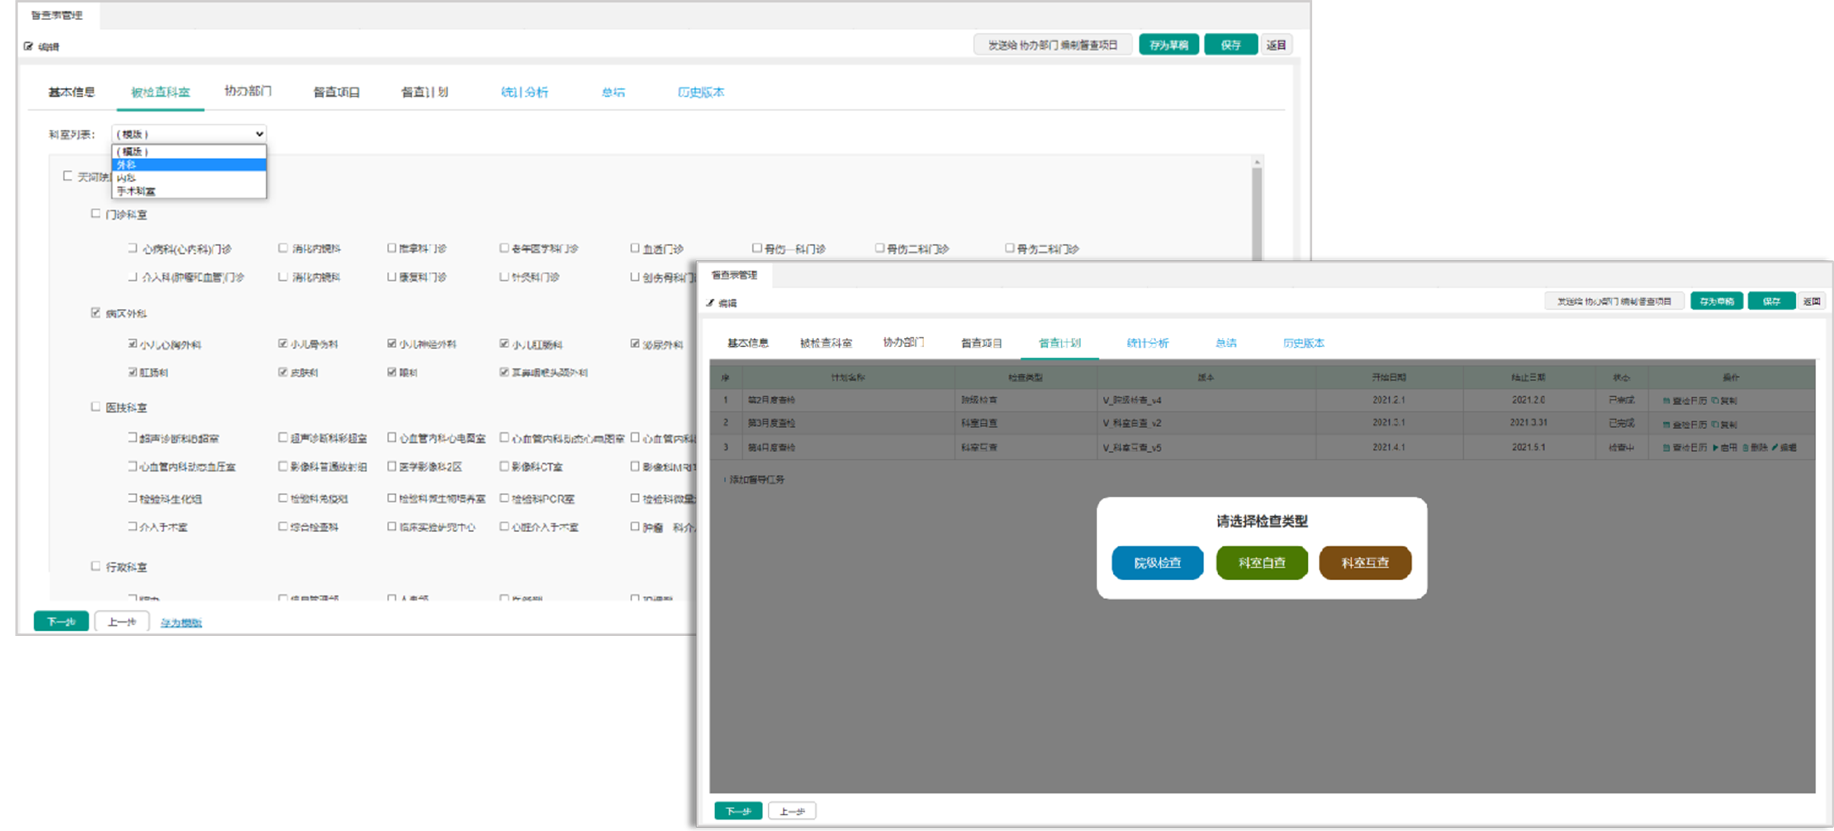Open the 科室列表 dropdown arrow

tap(259, 134)
